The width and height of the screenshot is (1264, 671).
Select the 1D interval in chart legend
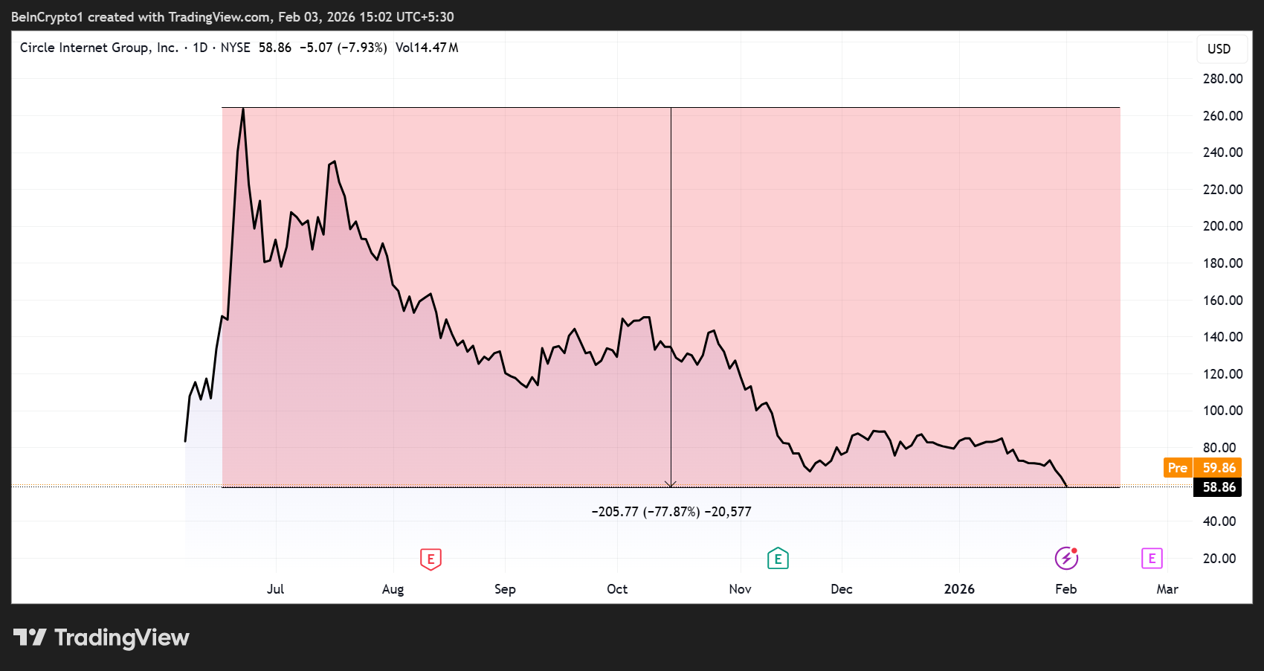[x=200, y=48]
